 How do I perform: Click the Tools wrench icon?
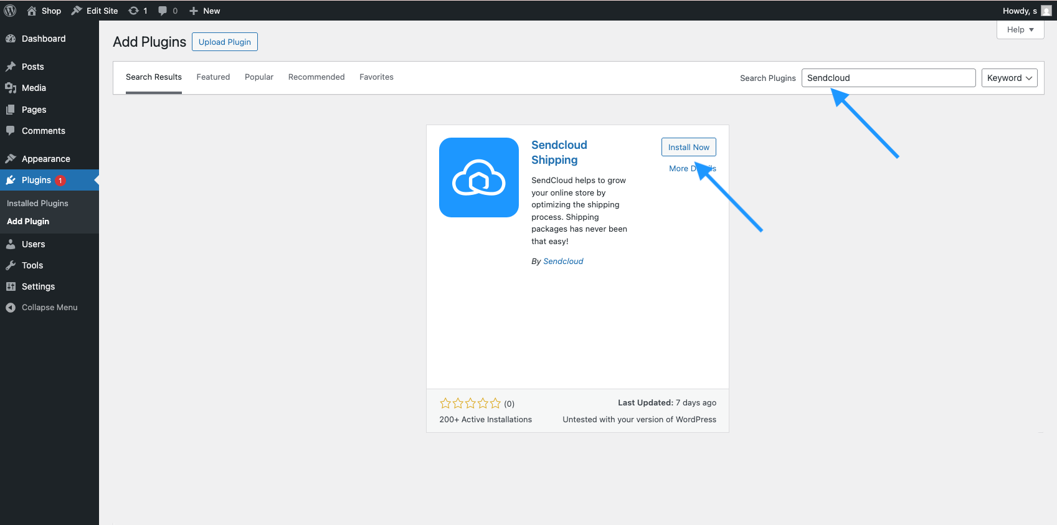point(11,265)
